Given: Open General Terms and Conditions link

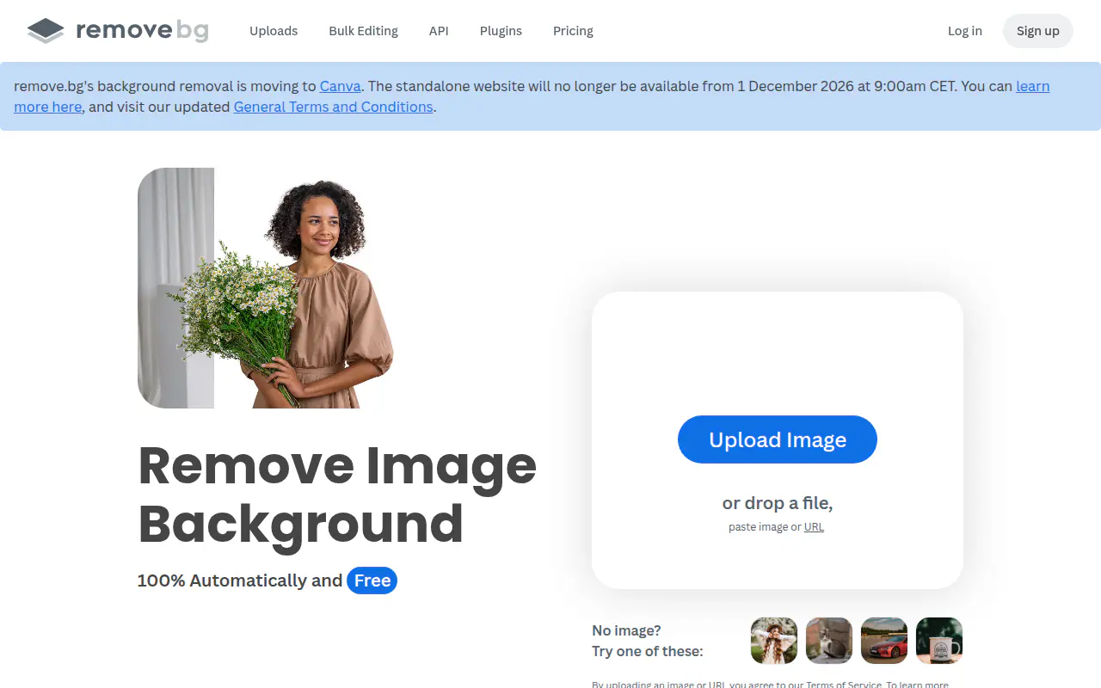Looking at the screenshot, I should [333, 107].
